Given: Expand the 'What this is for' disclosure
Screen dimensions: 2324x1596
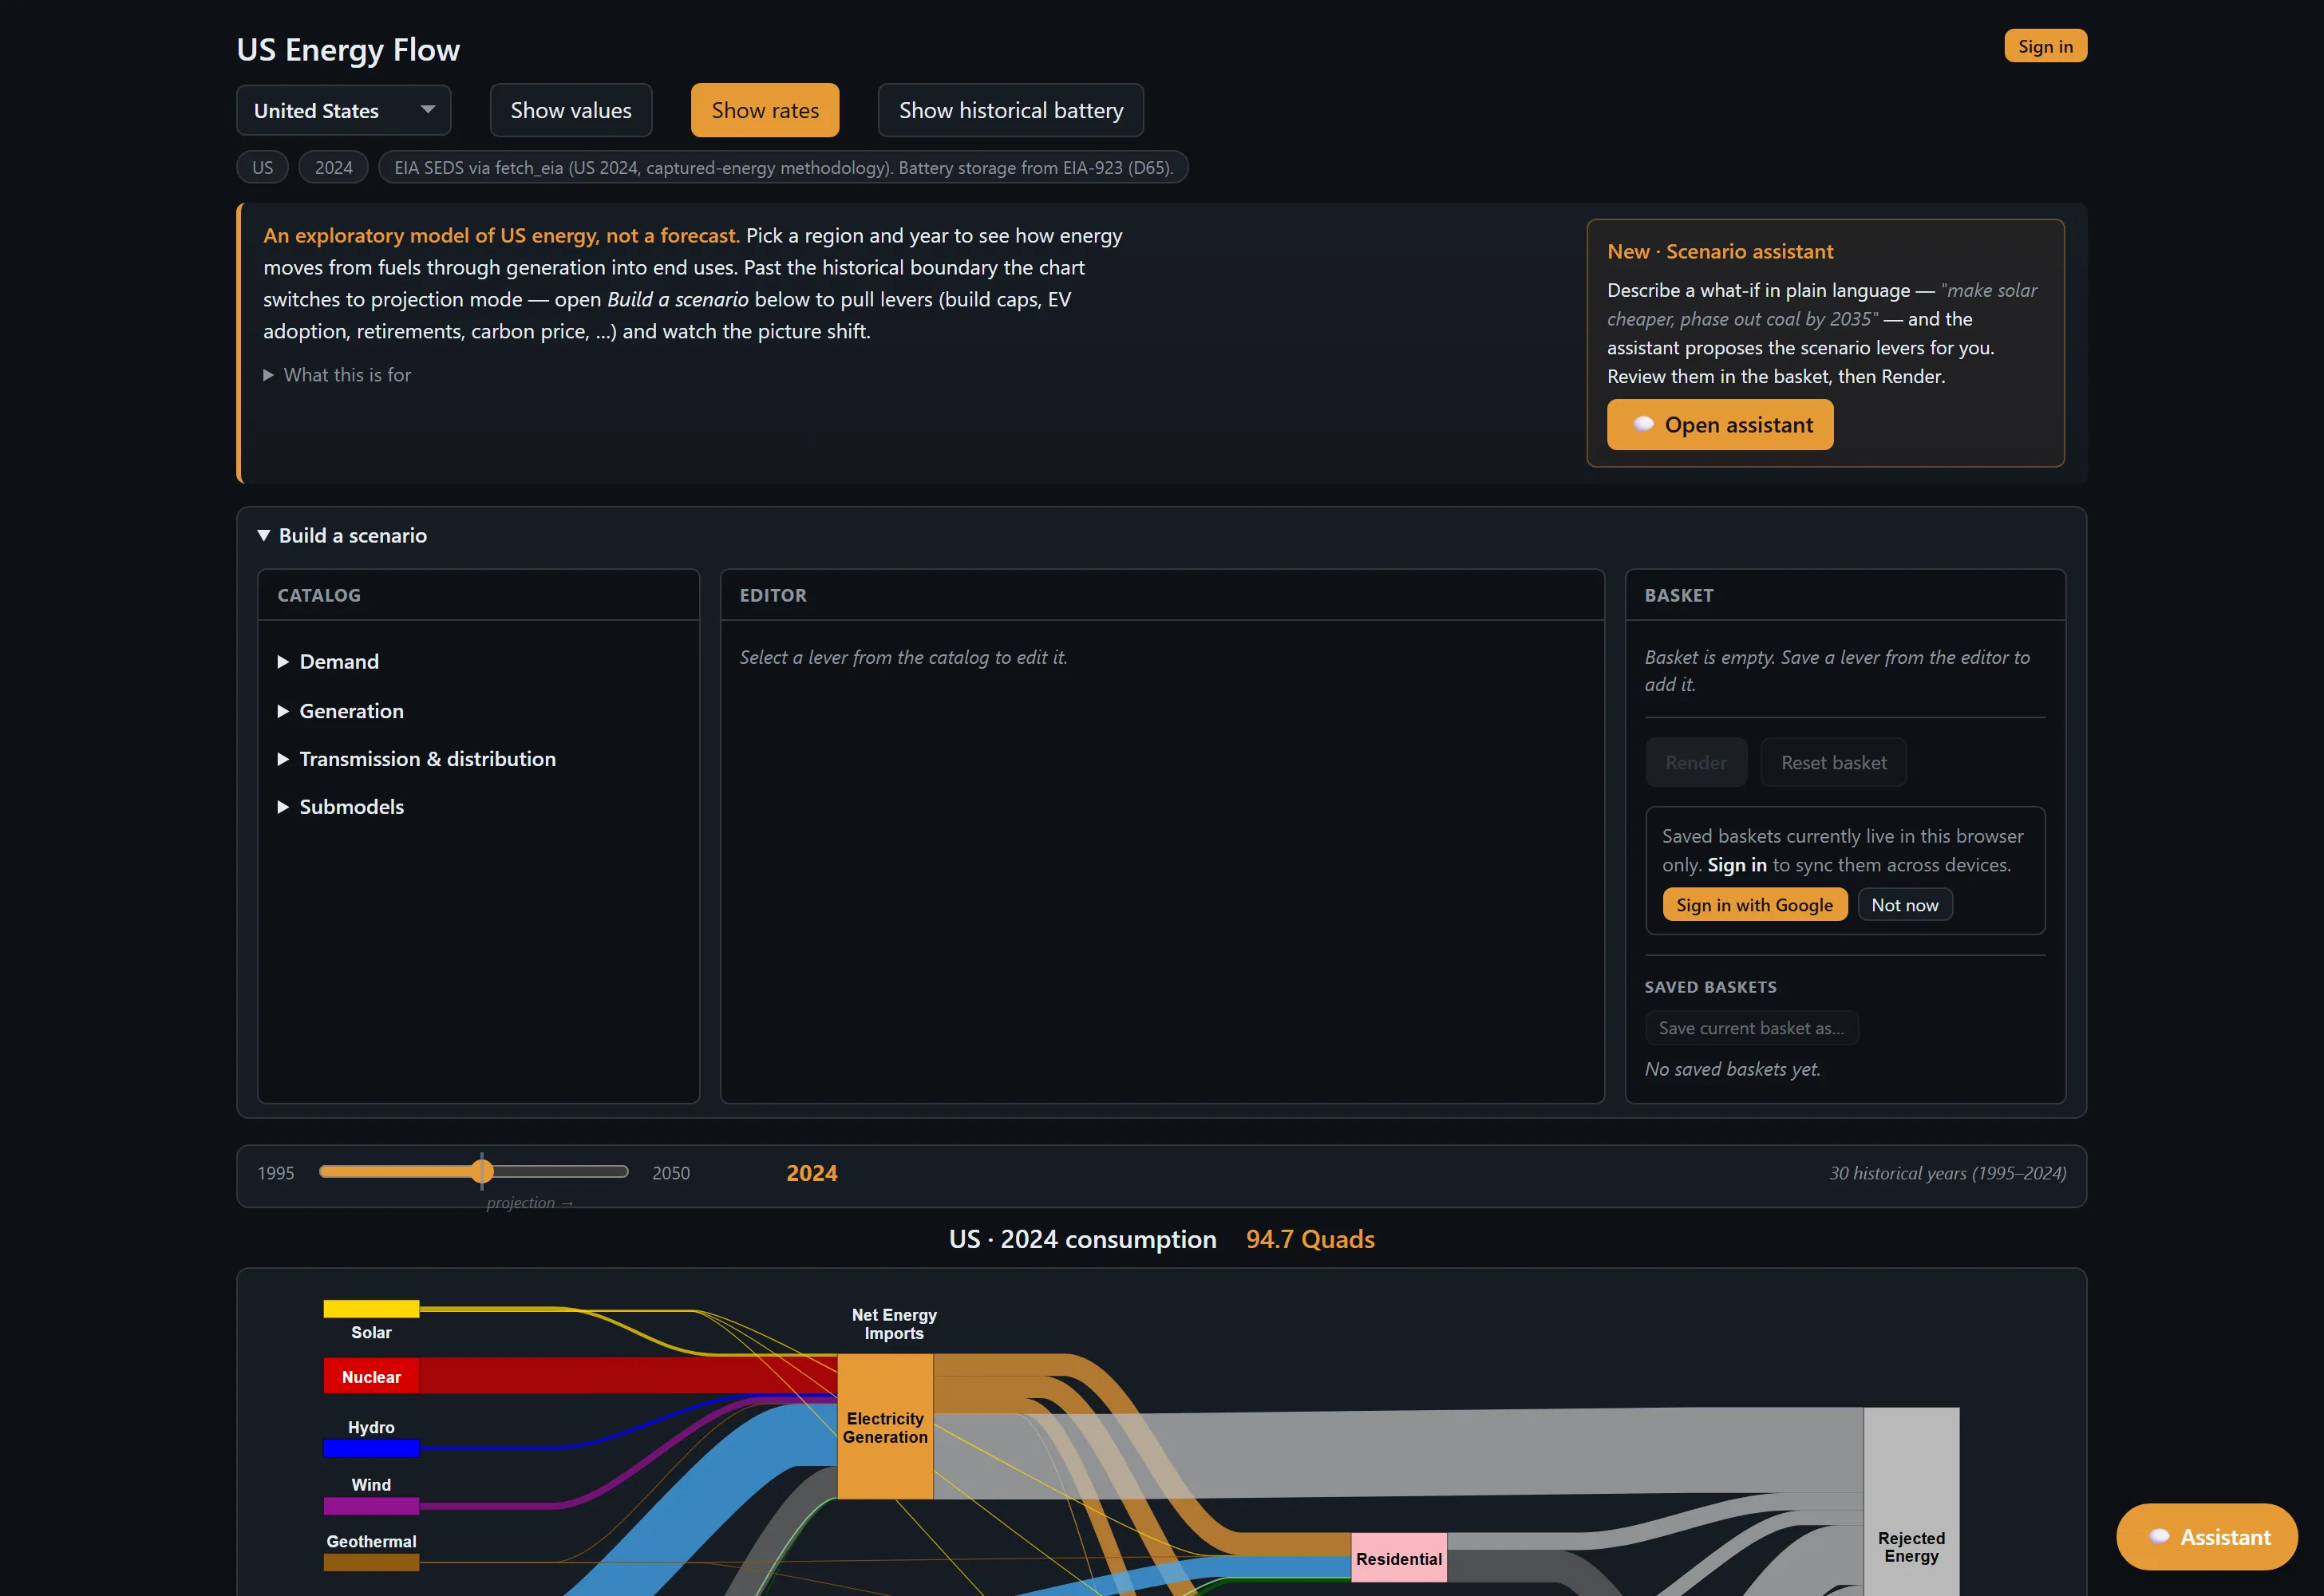Looking at the screenshot, I should click(337, 375).
